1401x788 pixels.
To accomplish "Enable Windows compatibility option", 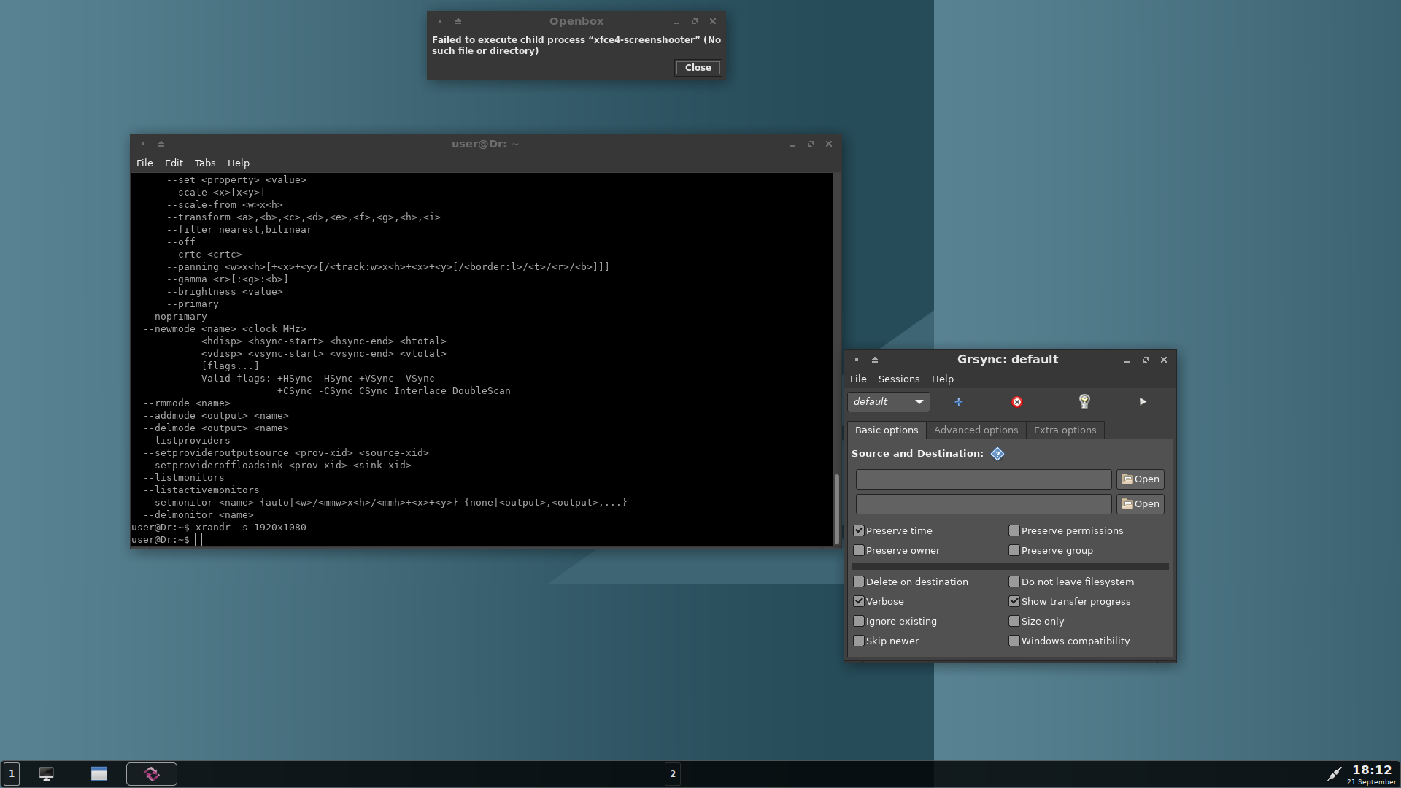I will (x=1014, y=641).
